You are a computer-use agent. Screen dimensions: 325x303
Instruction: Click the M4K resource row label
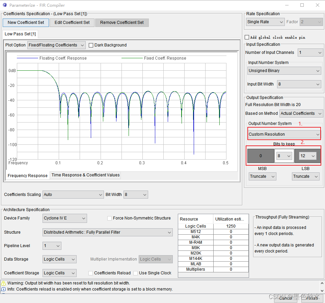tap(196, 237)
